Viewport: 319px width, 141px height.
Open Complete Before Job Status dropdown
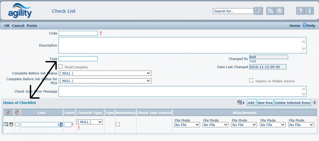(x=105, y=73)
